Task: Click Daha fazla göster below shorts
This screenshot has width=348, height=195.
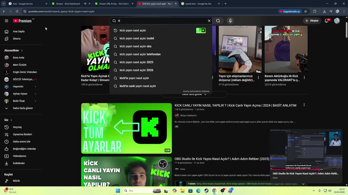Action: point(194,94)
